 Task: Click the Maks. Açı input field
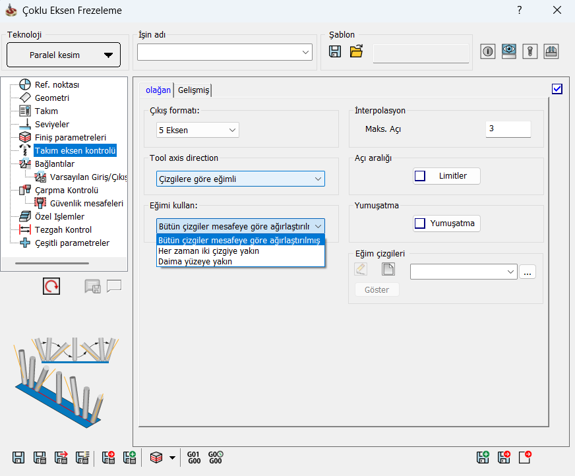(x=508, y=129)
